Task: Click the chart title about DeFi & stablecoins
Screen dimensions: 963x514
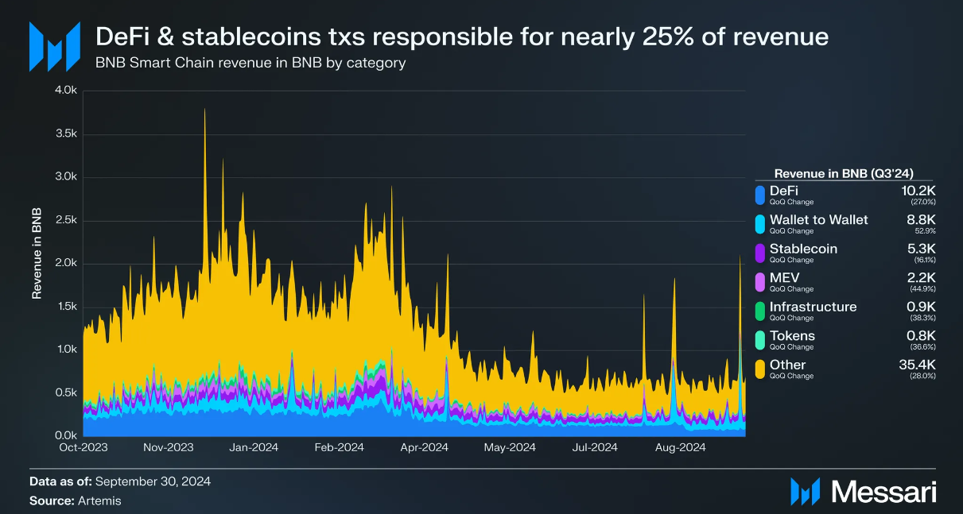Action: coord(463,37)
